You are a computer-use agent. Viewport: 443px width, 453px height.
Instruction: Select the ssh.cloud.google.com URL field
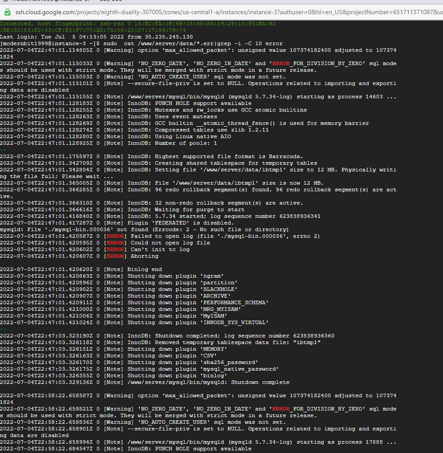pos(229,12)
